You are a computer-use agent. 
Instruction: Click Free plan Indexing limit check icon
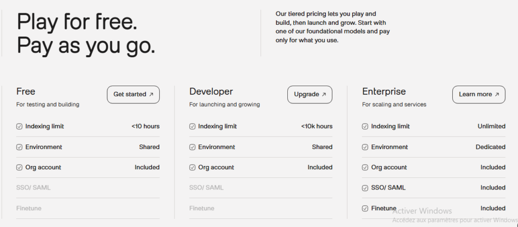(19, 127)
